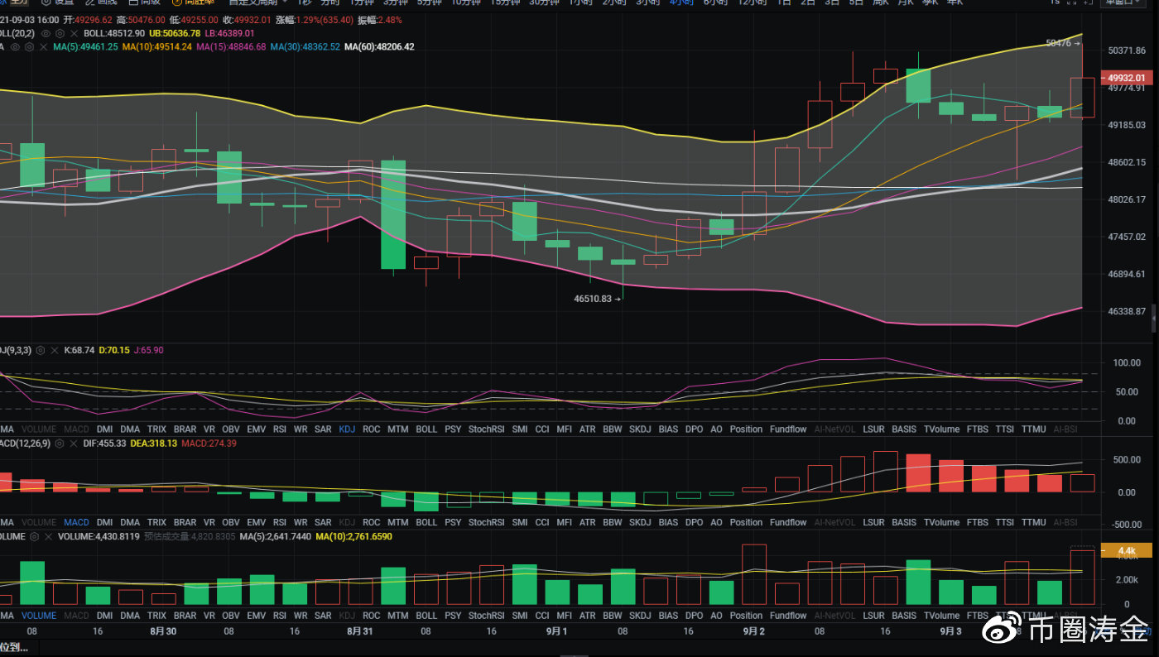
Task: Select RSI in the KDJ panel indicator row
Action: point(279,429)
